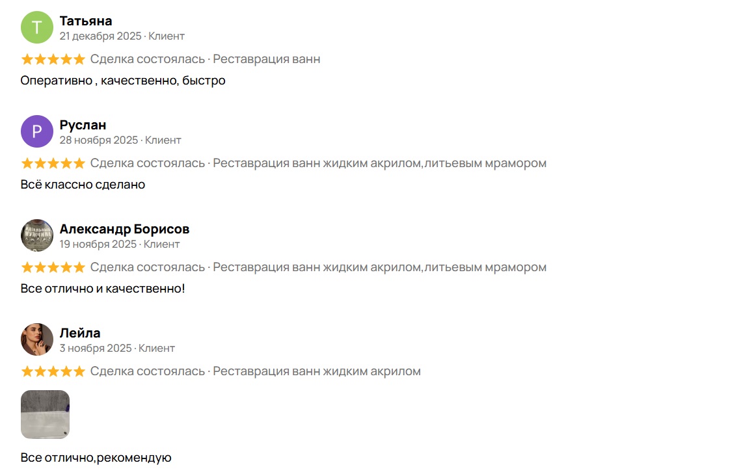This screenshot has width=752, height=476.
Task: Click the reviewer name Руслан
Action: tap(83, 125)
